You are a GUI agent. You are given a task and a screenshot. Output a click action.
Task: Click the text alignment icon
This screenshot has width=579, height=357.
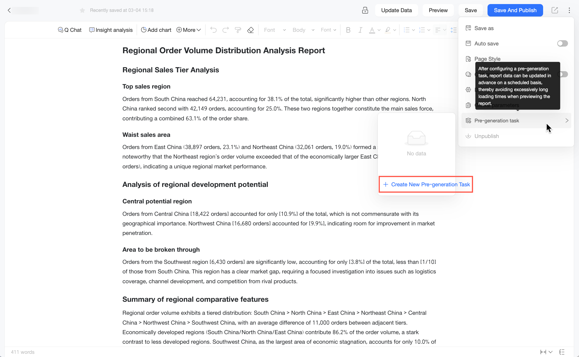click(x=438, y=30)
